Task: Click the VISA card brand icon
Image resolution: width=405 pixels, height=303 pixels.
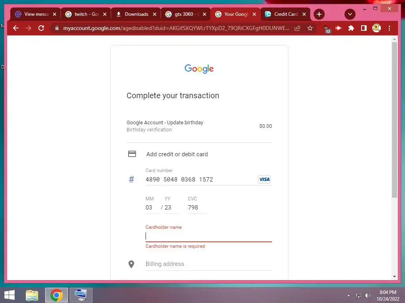Action: click(x=264, y=180)
